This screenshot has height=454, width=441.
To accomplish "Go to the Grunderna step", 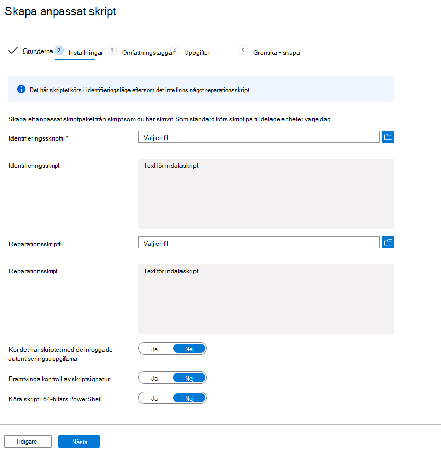I will [x=37, y=51].
